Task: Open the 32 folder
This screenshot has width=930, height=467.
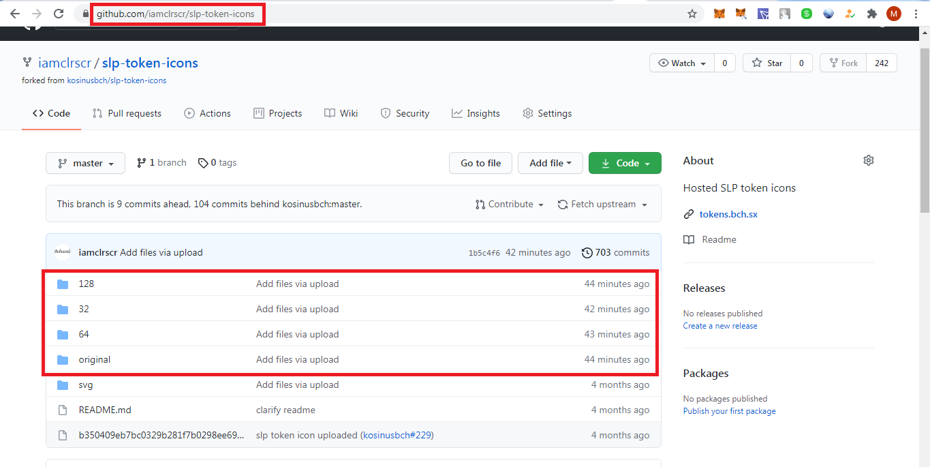Action: pos(84,309)
